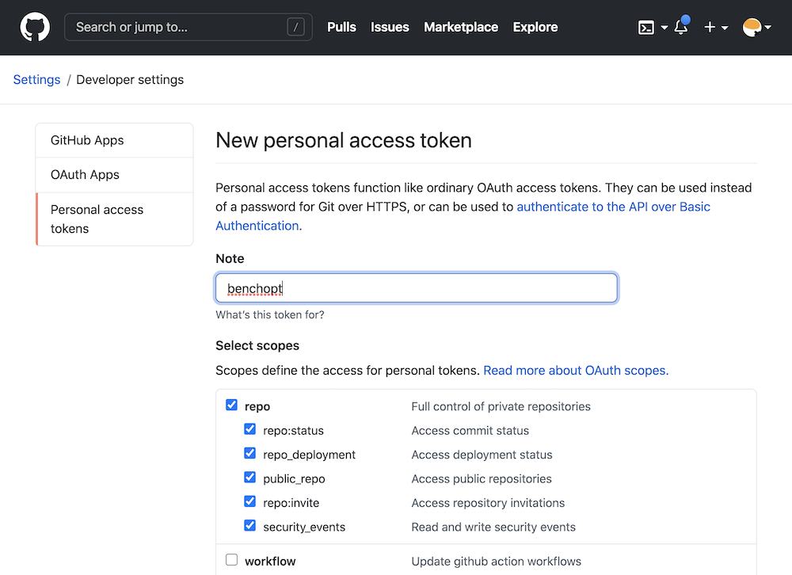The width and height of the screenshot is (792, 575).
Task: Open Read more about OAuth scopes link
Action: (x=576, y=371)
